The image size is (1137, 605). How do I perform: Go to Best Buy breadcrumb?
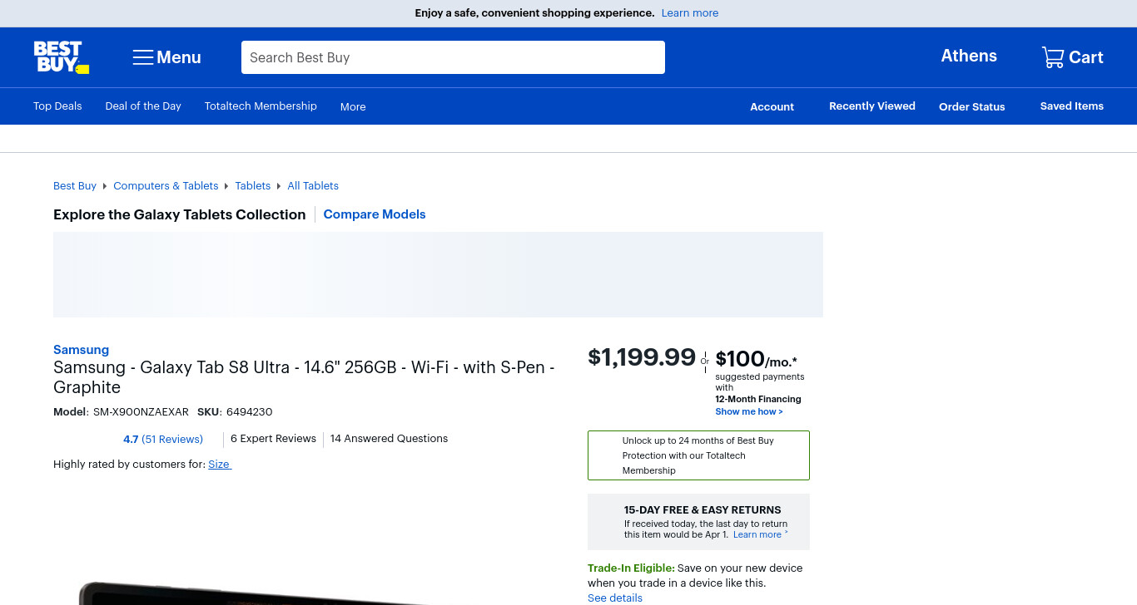[x=75, y=185]
